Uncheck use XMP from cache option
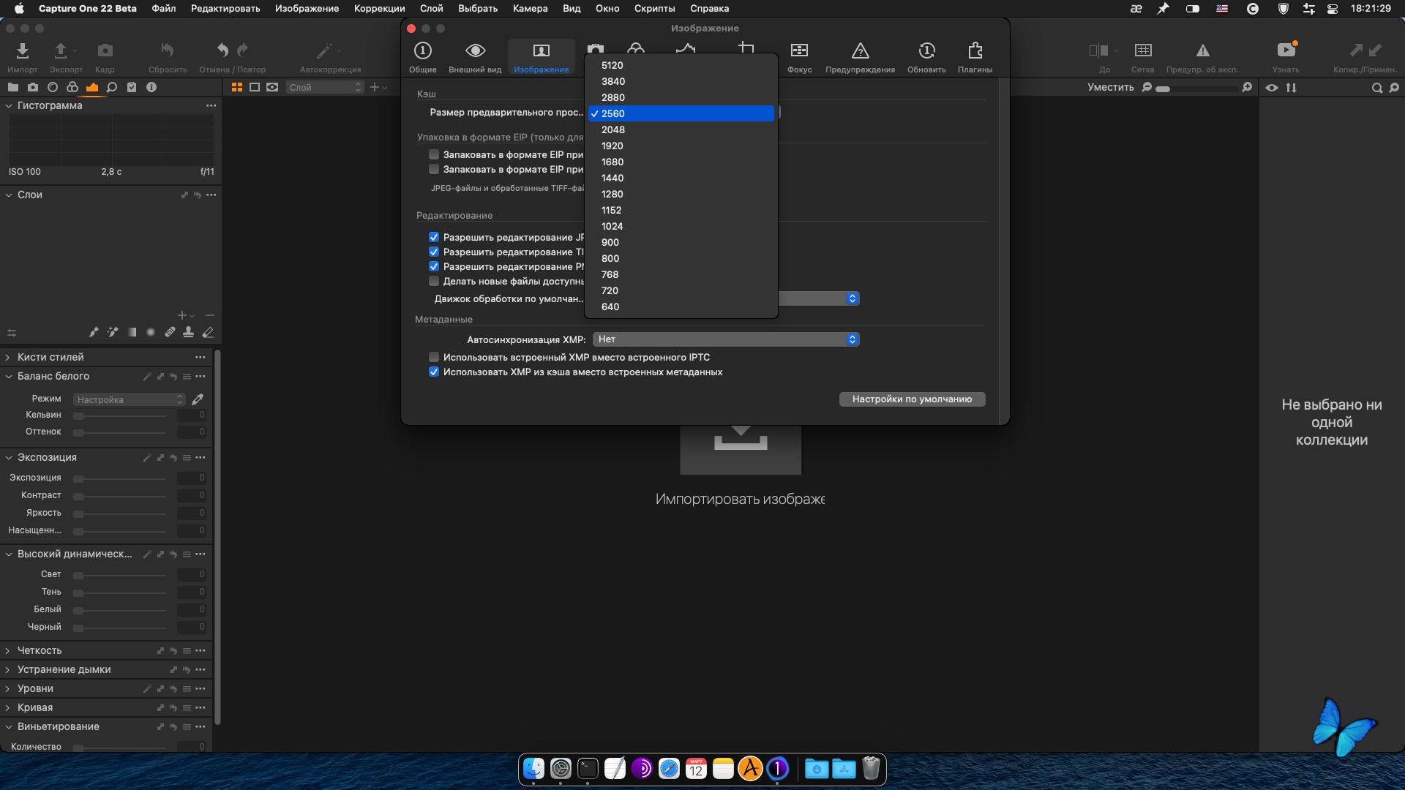The height and width of the screenshot is (790, 1405). (x=434, y=372)
